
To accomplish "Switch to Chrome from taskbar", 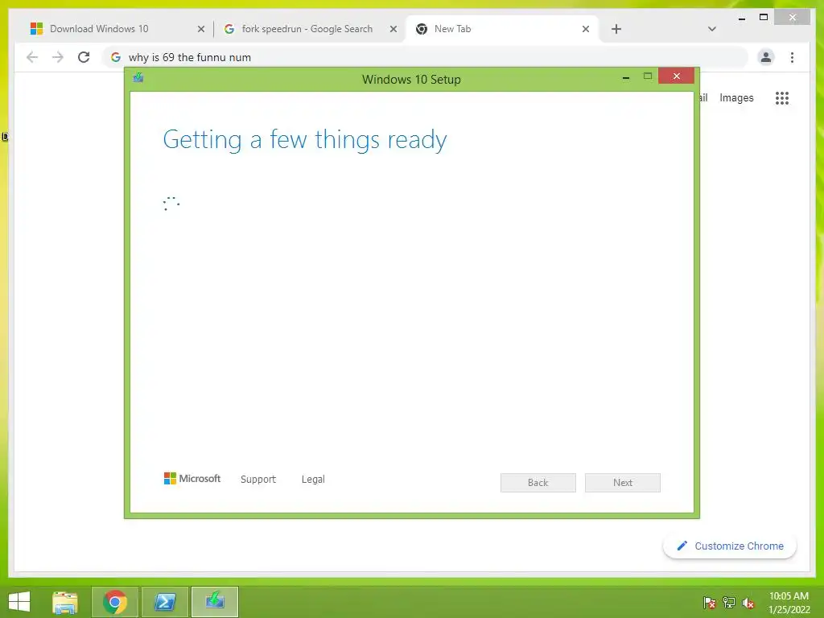I will tap(115, 602).
